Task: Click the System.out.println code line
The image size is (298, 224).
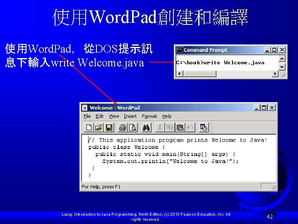Action: [170, 161]
